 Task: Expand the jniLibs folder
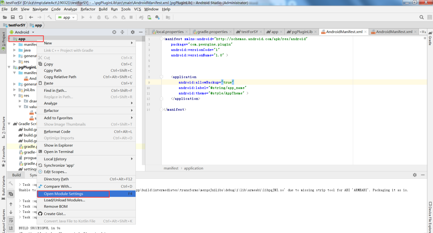(x=15, y=90)
